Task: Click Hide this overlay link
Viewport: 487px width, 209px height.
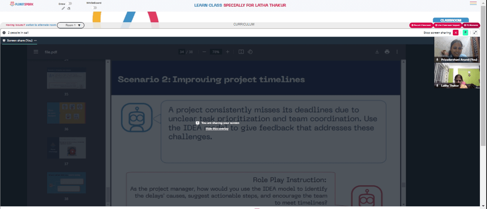Action: [217, 128]
